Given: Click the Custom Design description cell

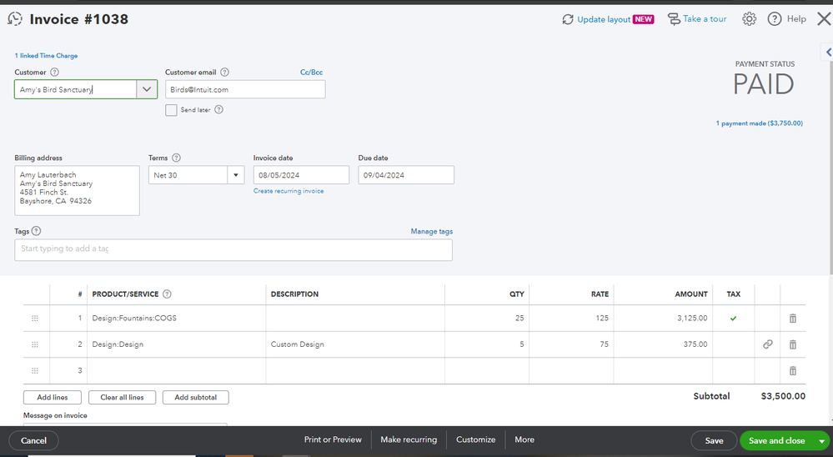Looking at the screenshot, I should click(355, 344).
